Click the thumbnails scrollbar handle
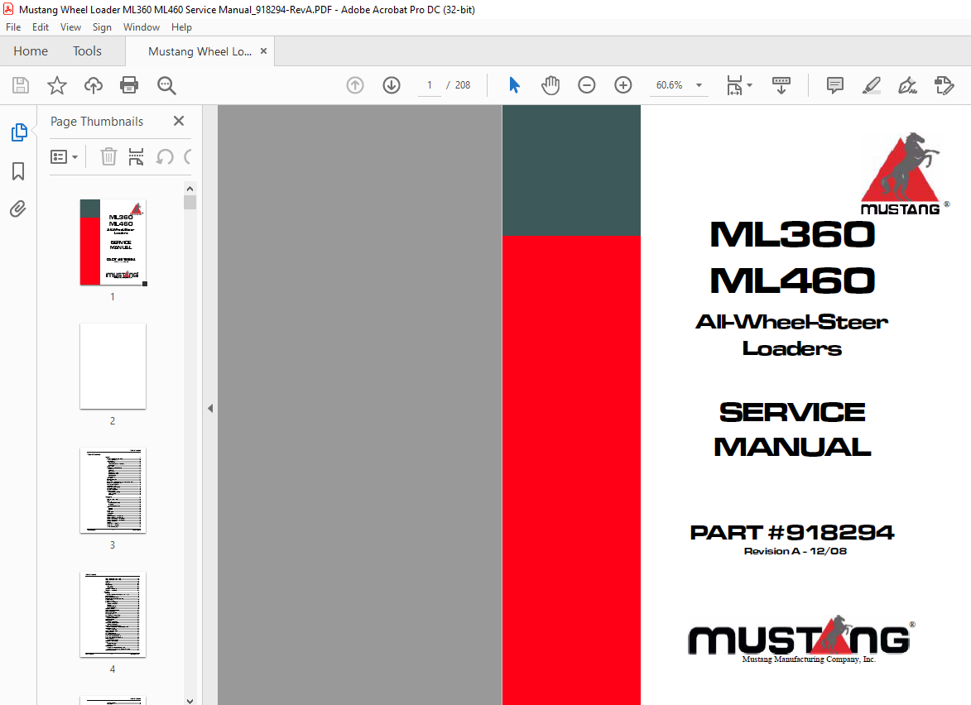This screenshot has height=705, width=971. (190, 203)
